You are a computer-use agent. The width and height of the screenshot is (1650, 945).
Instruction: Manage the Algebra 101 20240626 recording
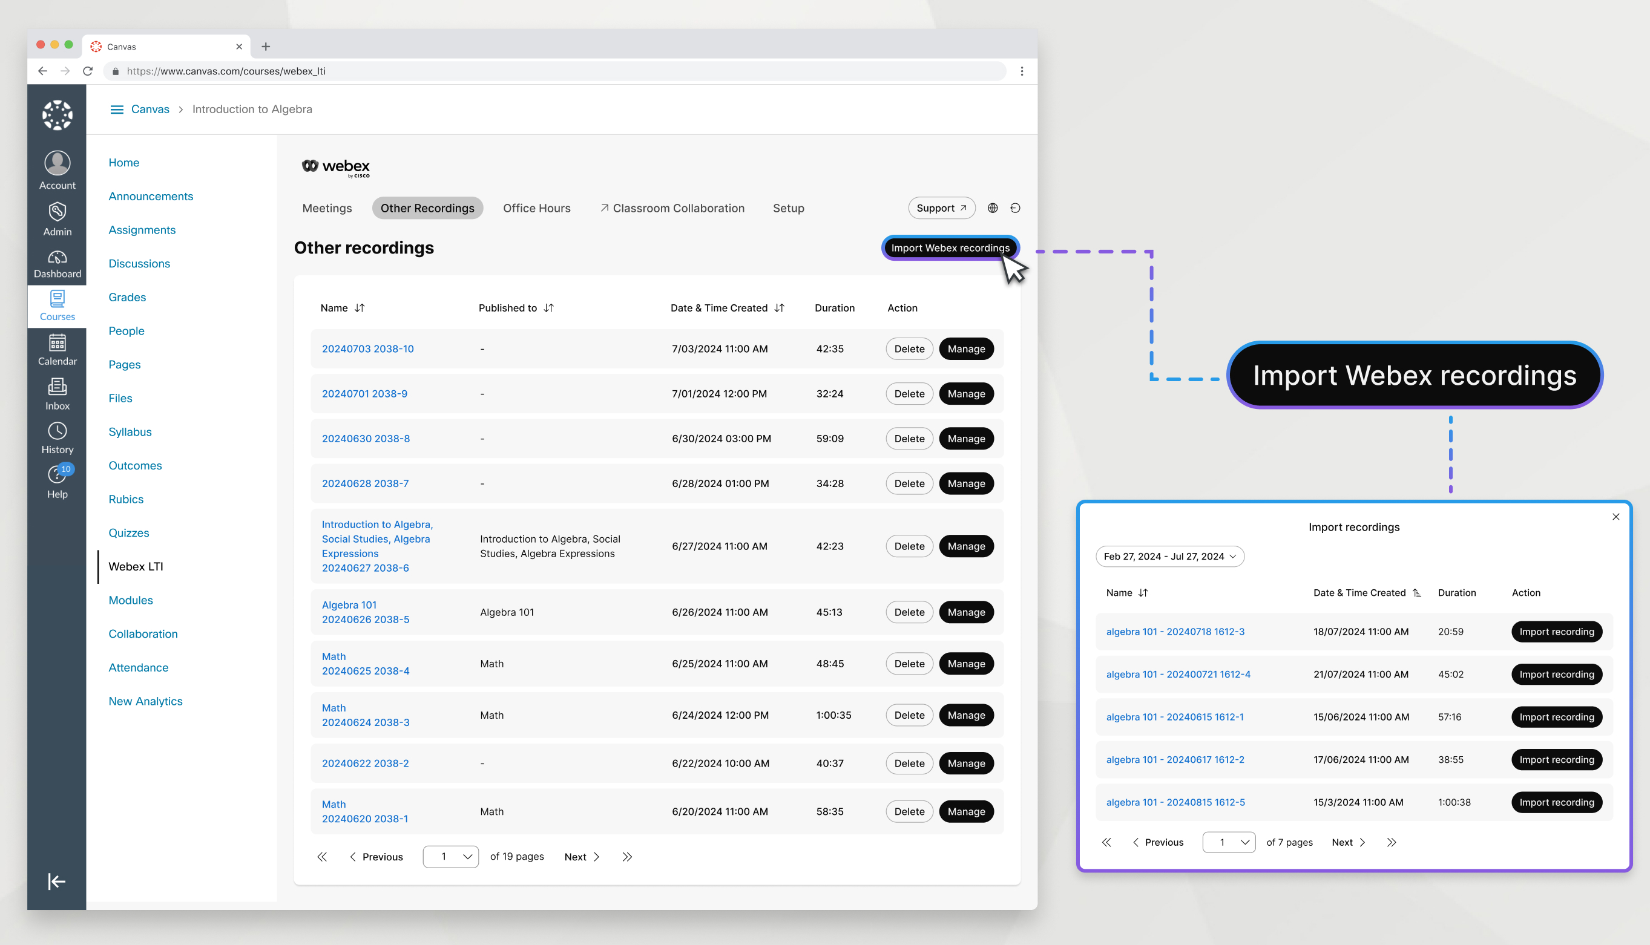965,612
